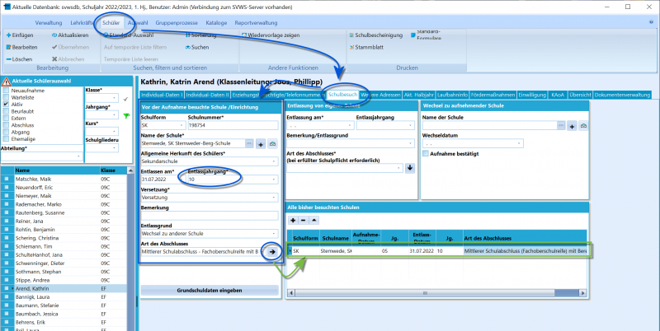Click the Suchen ribbon item
The height and width of the screenshot is (331, 660).
(x=197, y=48)
